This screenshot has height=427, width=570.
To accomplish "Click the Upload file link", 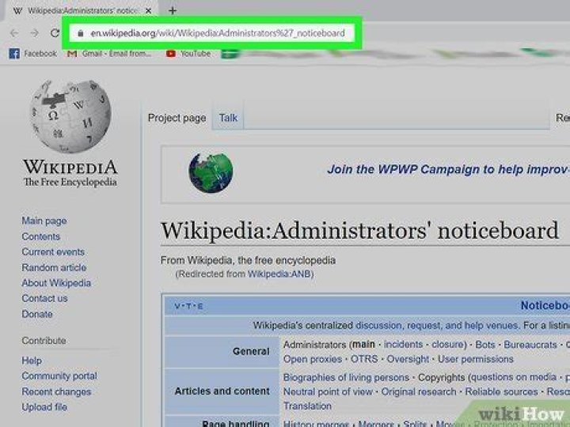I will pos(44,407).
